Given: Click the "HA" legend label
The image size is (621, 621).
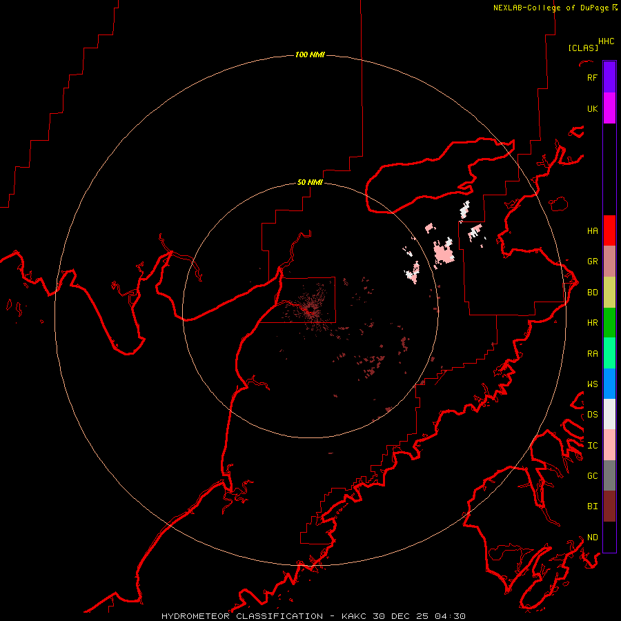Looking at the screenshot, I should point(592,230).
